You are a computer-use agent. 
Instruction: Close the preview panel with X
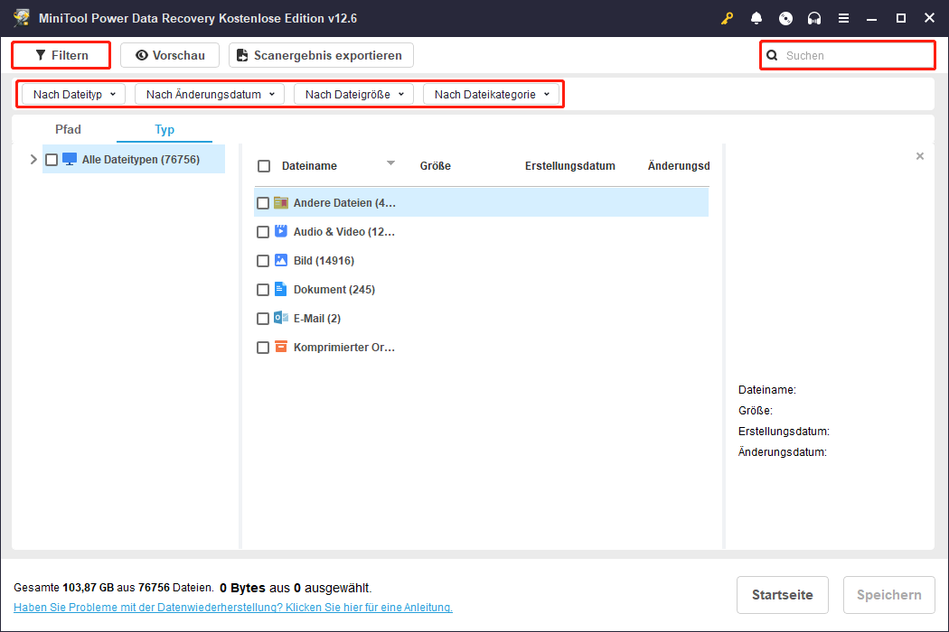coord(920,156)
